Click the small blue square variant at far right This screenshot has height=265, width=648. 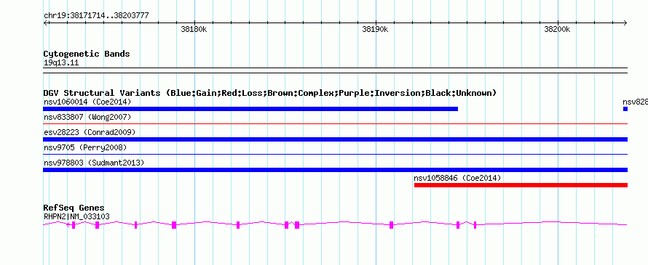click(x=625, y=109)
